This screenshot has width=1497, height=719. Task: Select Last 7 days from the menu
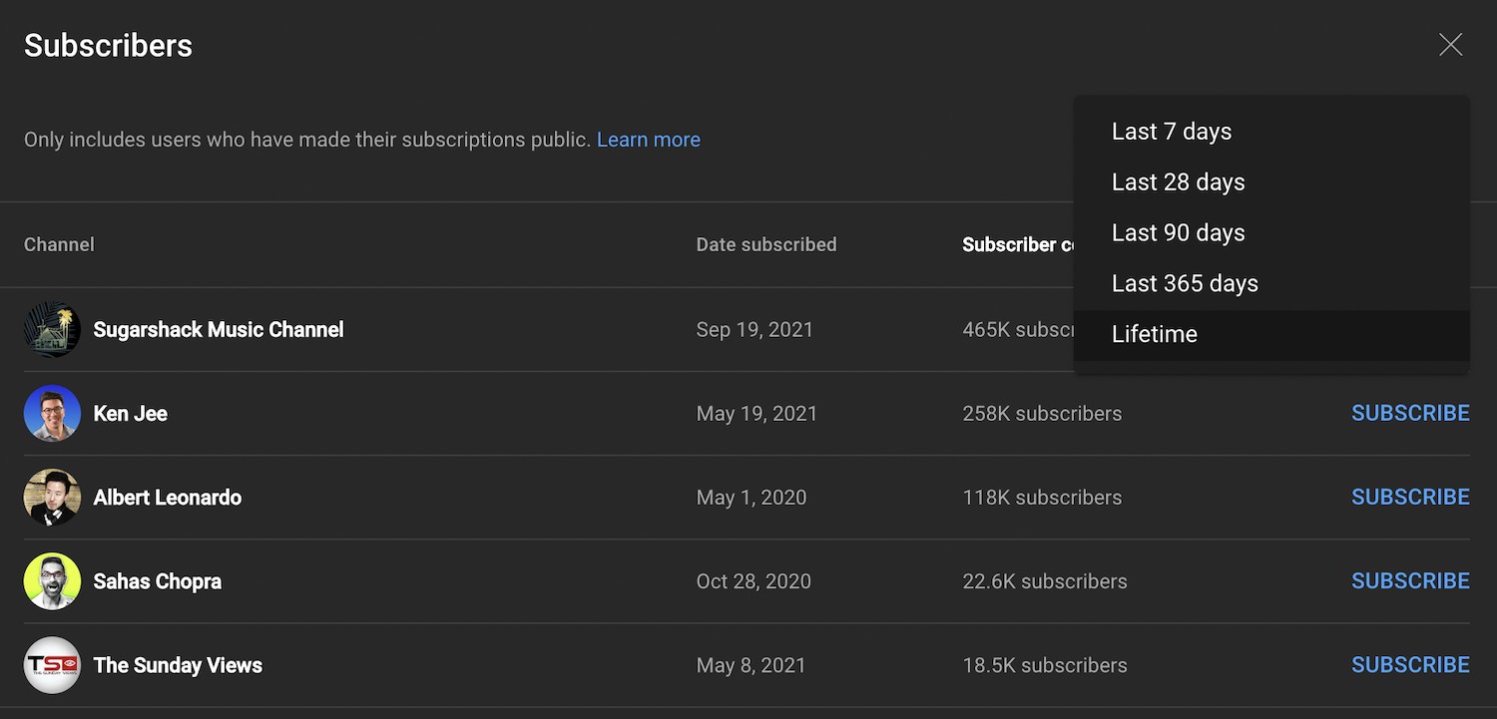click(x=1271, y=132)
